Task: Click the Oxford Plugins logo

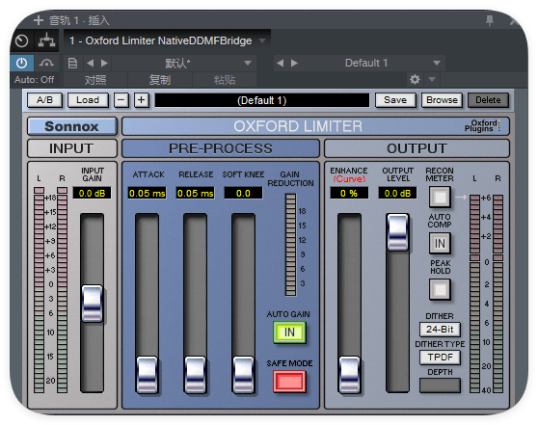Action: (482, 126)
